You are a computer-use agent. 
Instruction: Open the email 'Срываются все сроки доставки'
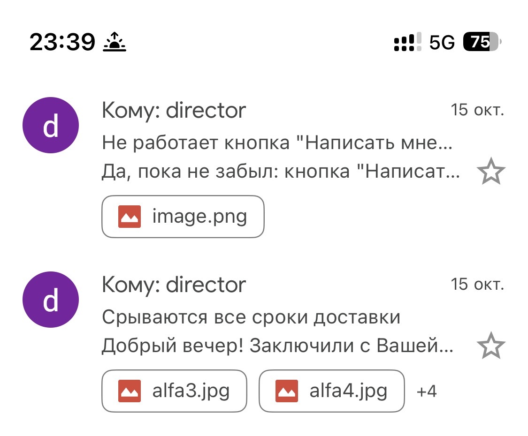click(x=251, y=317)
